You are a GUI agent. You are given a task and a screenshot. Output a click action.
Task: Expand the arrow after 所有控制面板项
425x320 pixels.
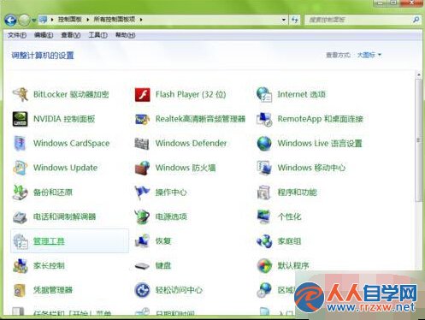(141, 20)
